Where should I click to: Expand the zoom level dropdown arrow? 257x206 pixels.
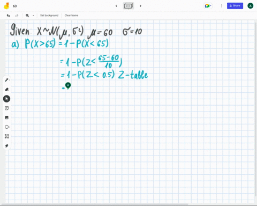[x=33, y=16]
